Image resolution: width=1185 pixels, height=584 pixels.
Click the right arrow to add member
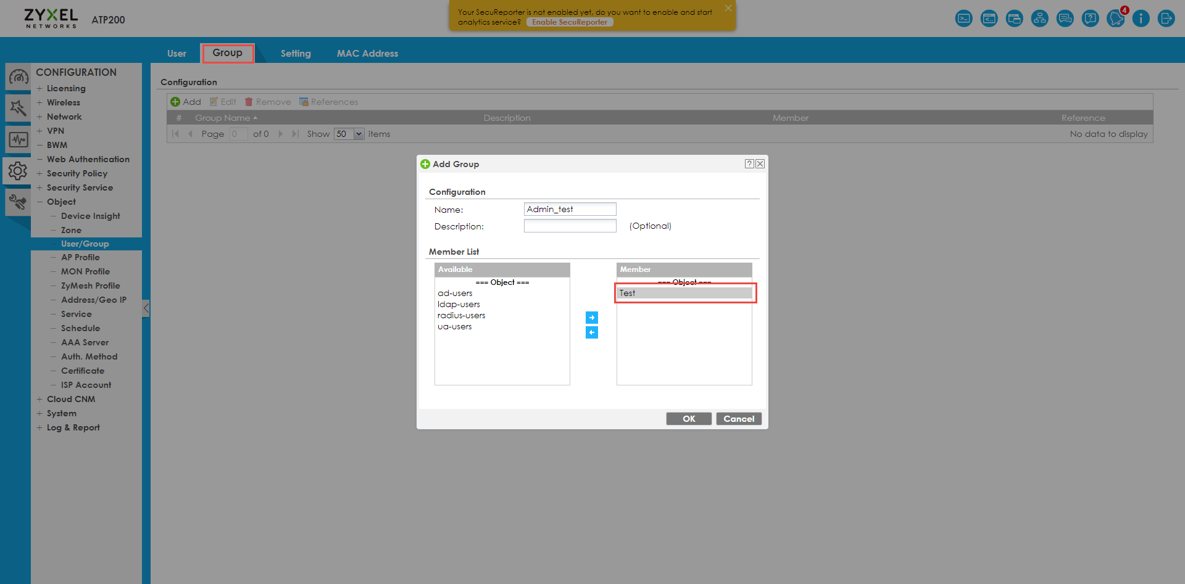click(591, 318)
